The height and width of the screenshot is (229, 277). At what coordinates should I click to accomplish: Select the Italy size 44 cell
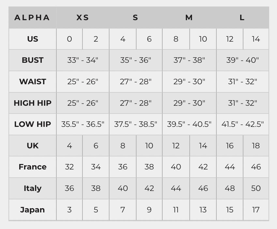click(x=176, y=188)
